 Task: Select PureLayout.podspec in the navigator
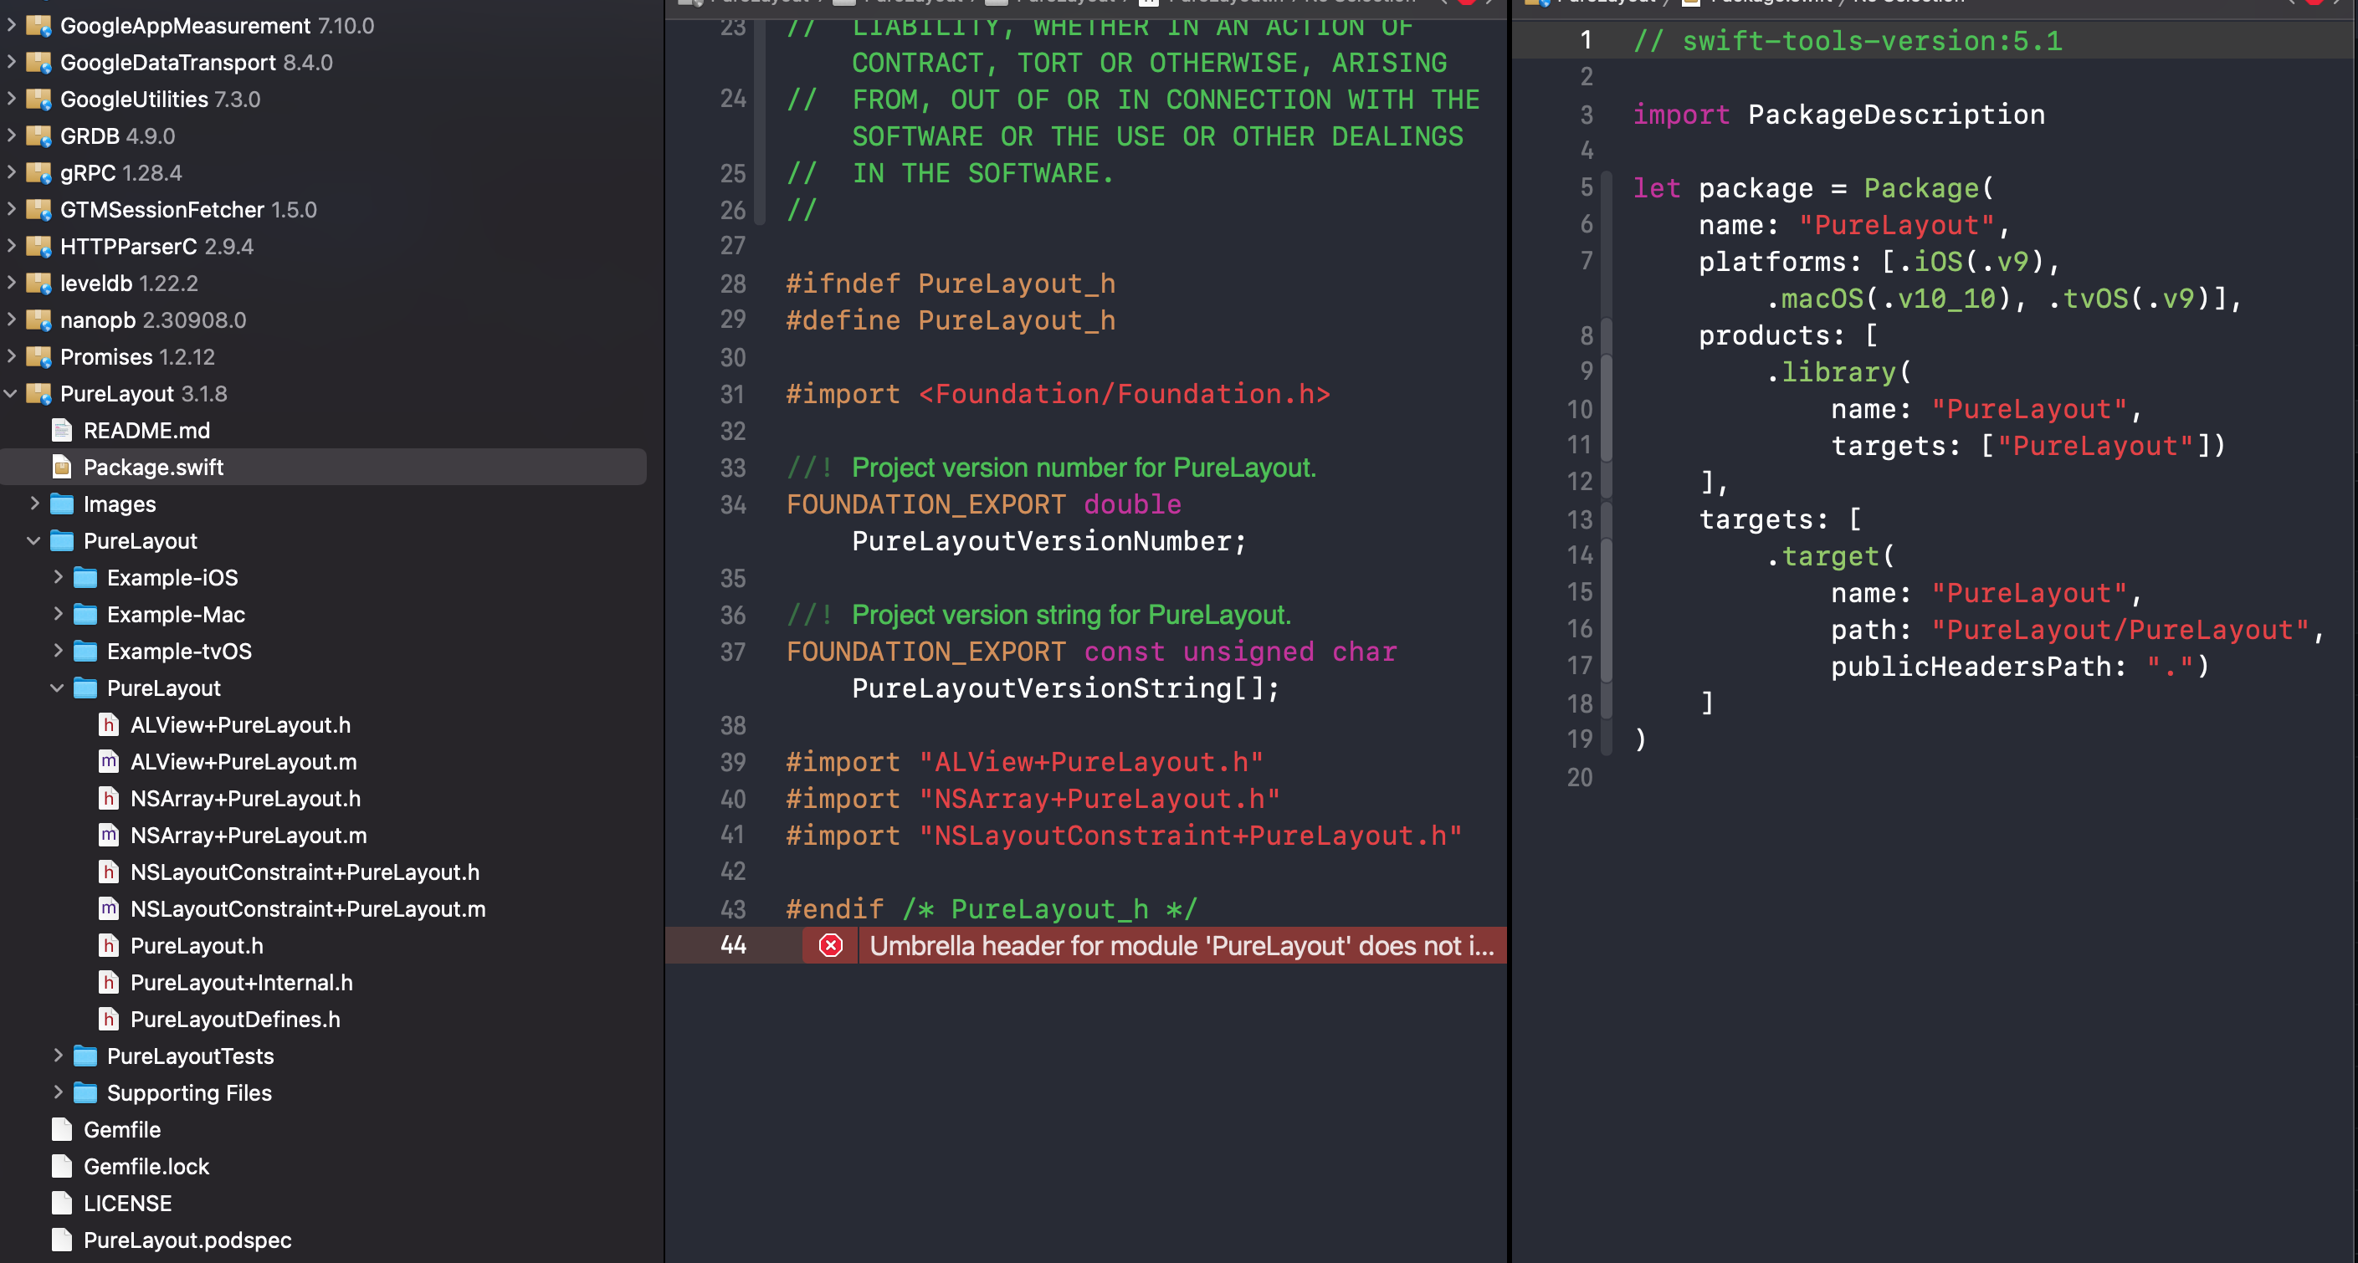(187, 1240)
